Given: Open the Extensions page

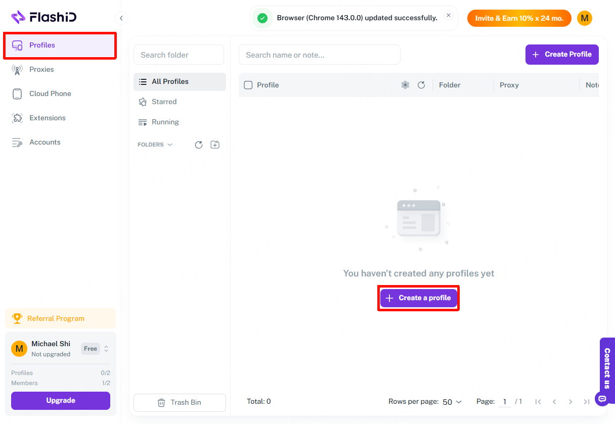Looking at the screenshot, I should (48, 118).
